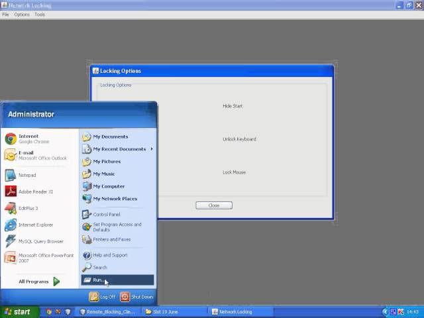Open E-mail Microsoft Office Outlook
The height and width of the screenshot is (318, 424).
(39, 155)
